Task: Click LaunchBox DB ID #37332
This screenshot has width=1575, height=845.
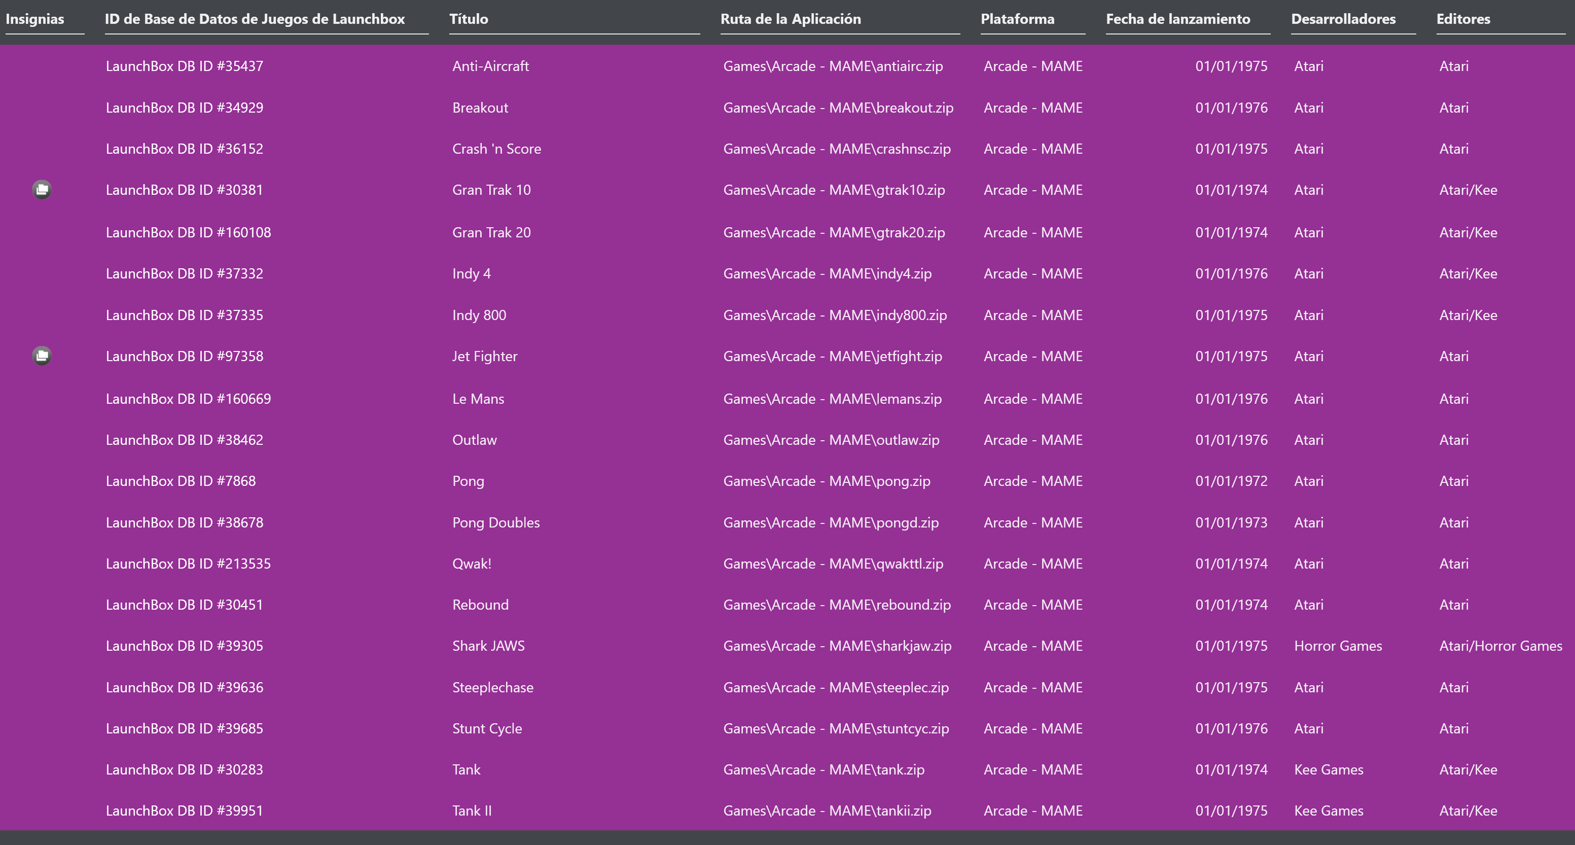Action: (185, 274)
